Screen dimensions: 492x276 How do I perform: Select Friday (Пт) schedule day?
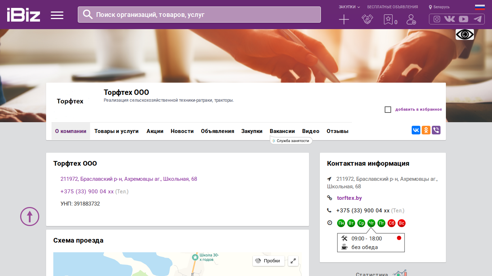point(381,223)
